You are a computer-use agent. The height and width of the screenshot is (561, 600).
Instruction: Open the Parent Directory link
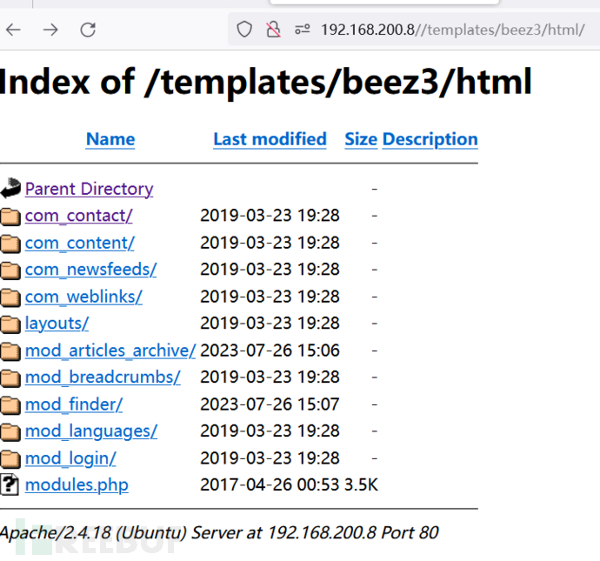[x=89, y=189]
